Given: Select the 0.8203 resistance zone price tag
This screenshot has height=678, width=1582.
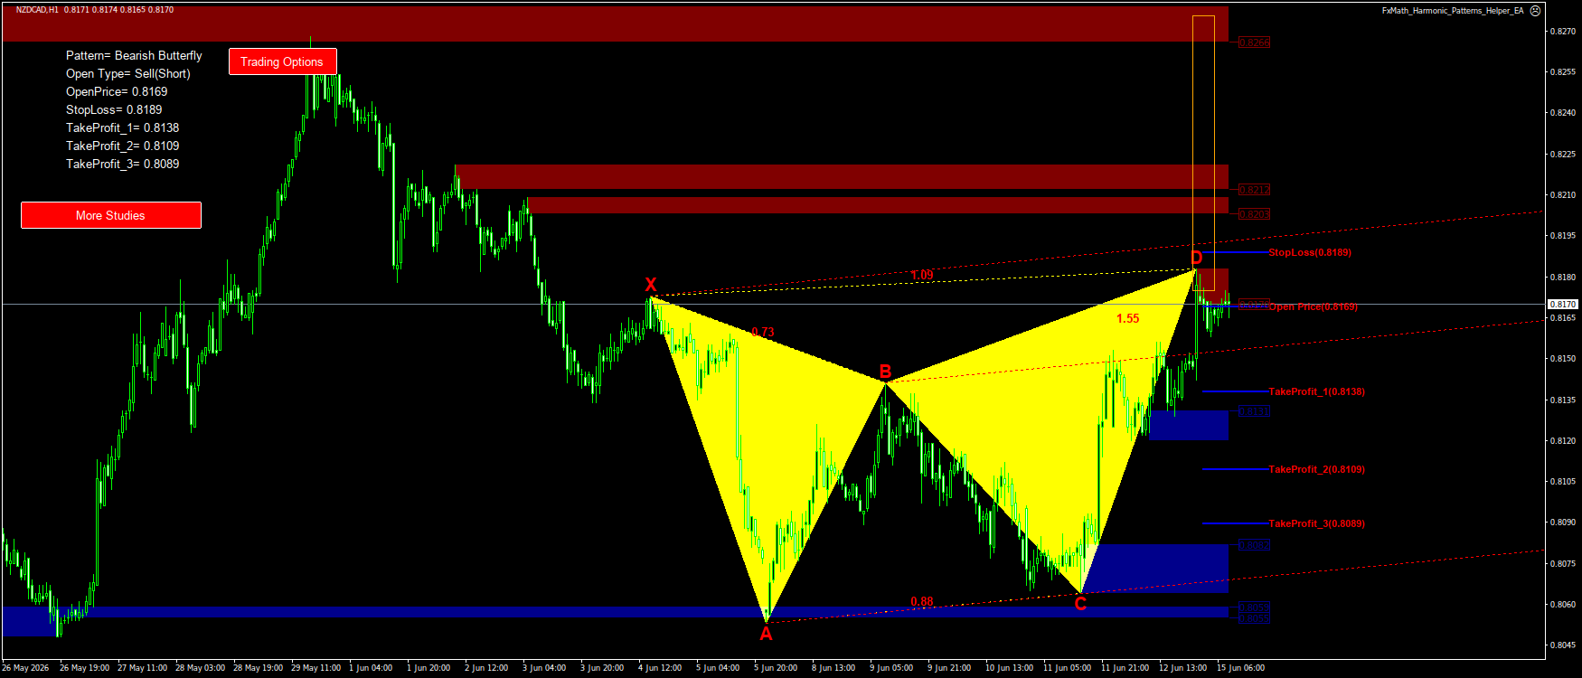Looking at the screenshot, I should pyautogui.click(x=1254, y=214).
